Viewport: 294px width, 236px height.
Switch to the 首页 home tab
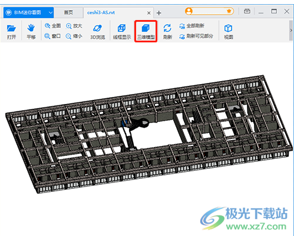[68, 12]
